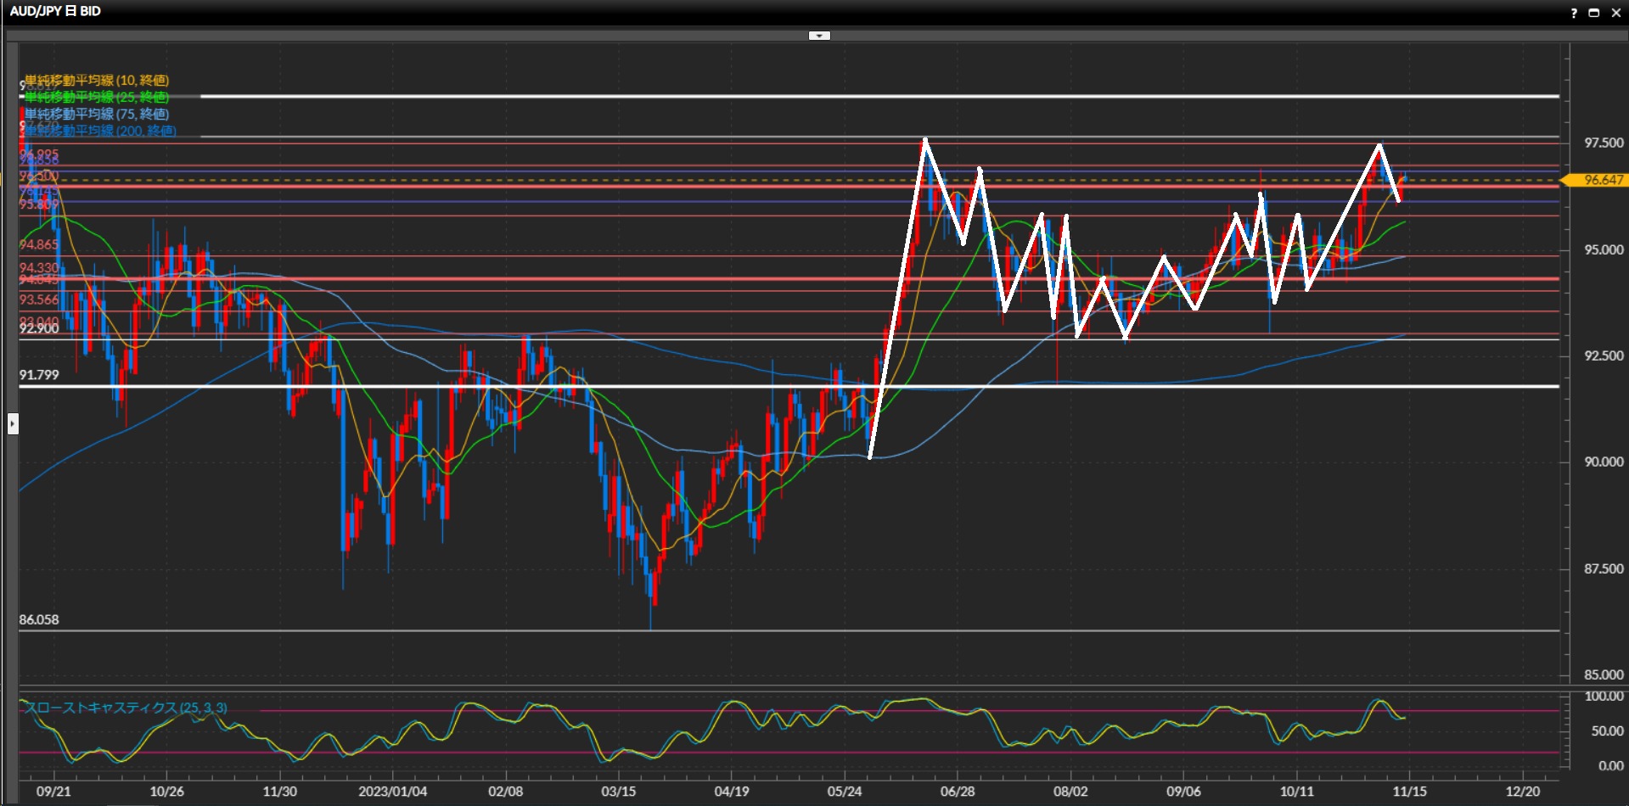Expand the left side panel arrow
Screen dimensions: 1629x806
(13, 423)
